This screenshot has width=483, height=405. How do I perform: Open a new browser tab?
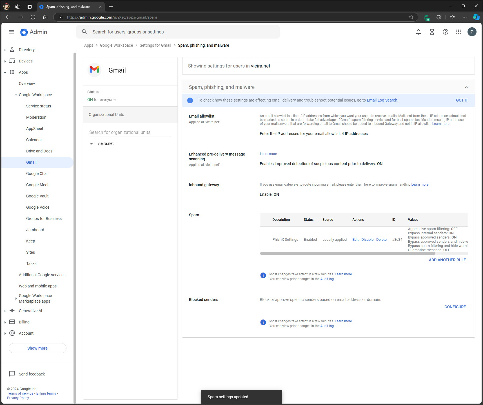coord(111,6)
